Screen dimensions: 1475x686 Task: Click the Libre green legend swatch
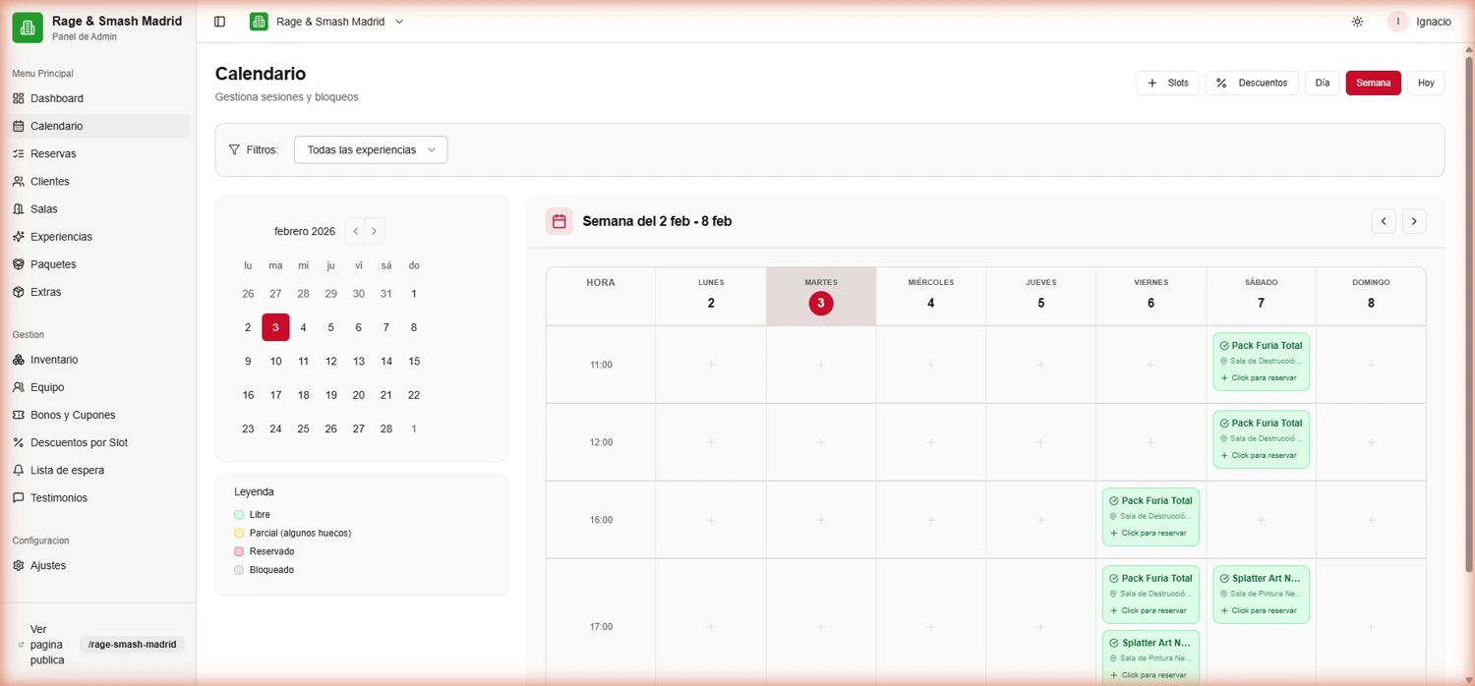(239, 515)
